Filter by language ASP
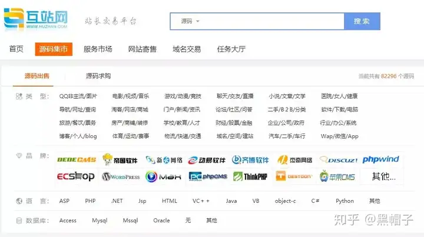The width and height of the screenshot is (424, 237). pyautogui.click(x=64, y=201)
